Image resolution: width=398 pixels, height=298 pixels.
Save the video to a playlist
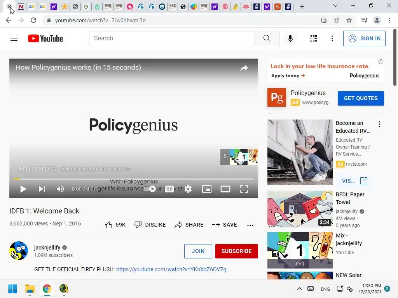224,225
